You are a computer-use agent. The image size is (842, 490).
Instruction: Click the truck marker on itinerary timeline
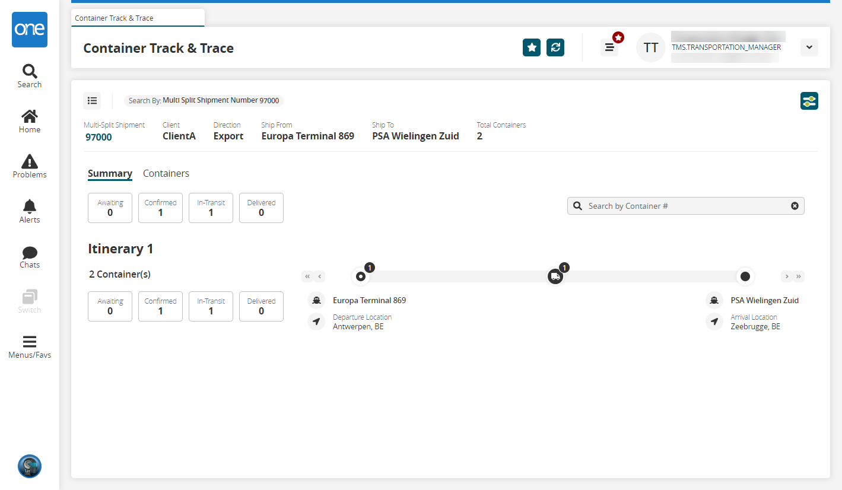[555, 276]
